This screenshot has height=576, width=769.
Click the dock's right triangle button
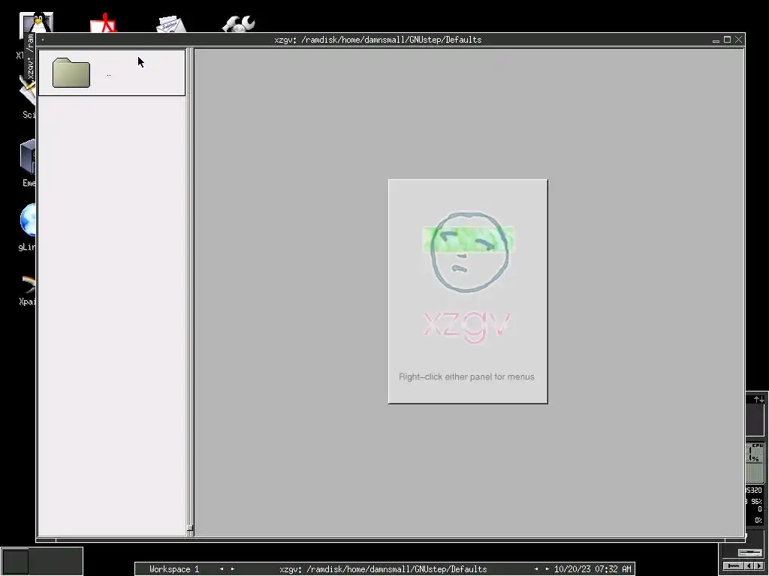pos(758,565)
